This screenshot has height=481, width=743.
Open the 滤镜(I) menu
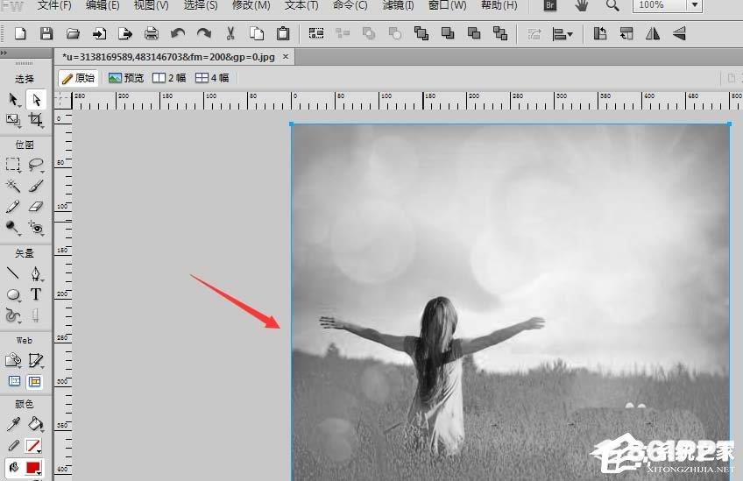[x=398, y=5]
